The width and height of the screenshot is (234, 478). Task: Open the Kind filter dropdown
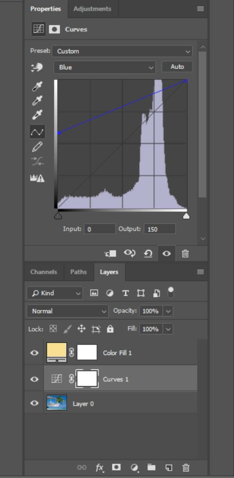pos(55,293)
